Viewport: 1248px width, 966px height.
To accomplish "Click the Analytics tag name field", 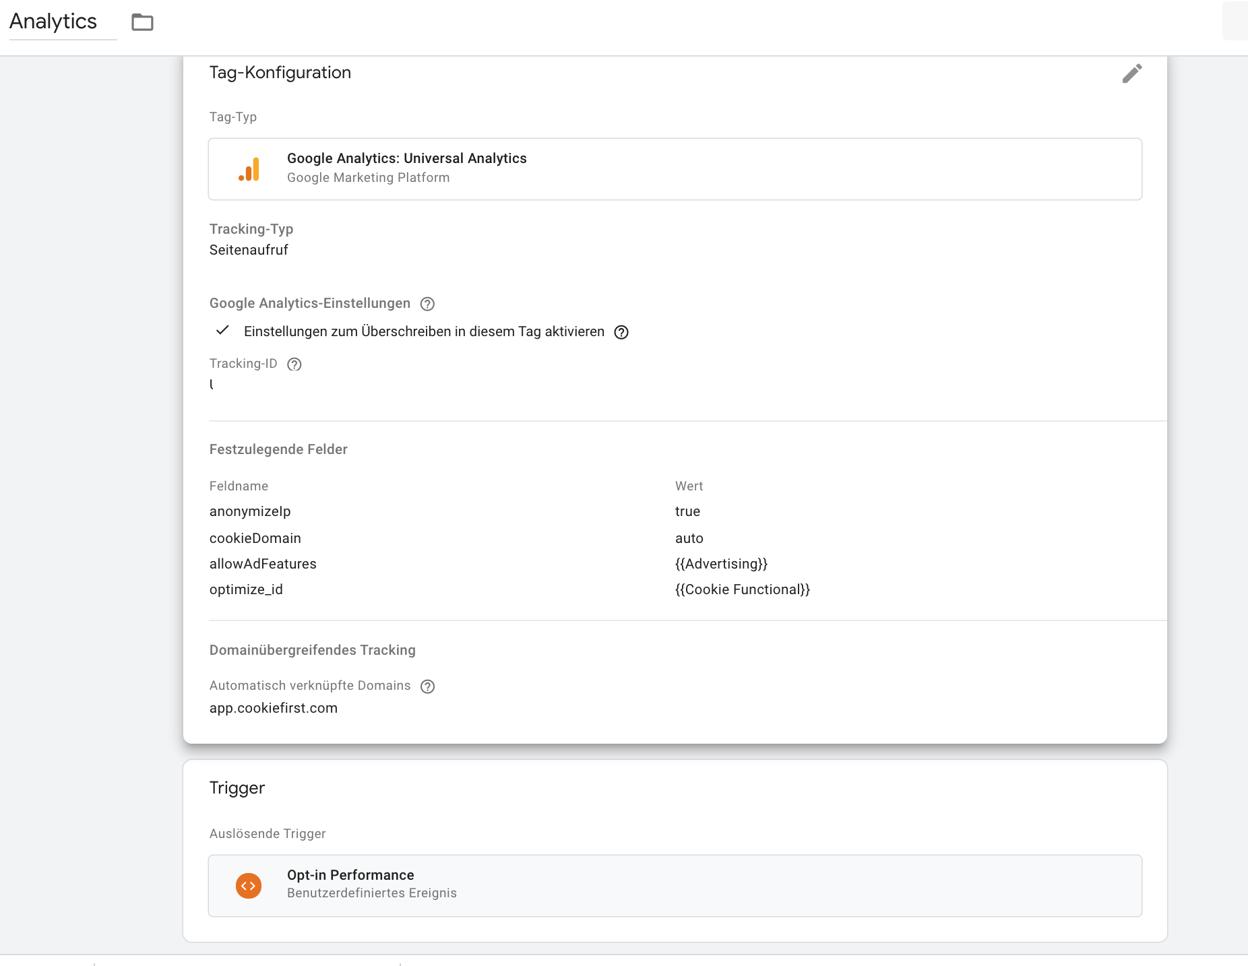I will [x=63, y=22].
